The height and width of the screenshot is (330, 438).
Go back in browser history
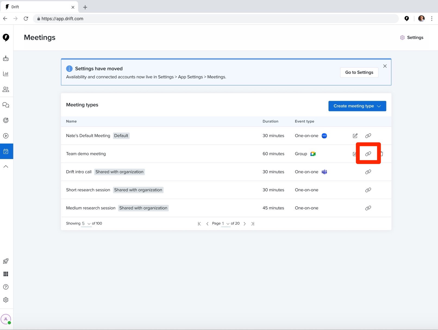(x=5, y=18)
